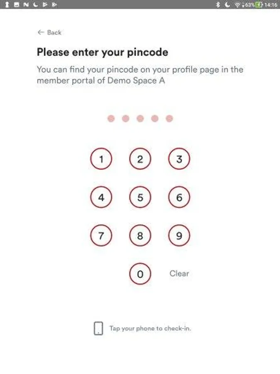Hit the 0 key on the keypad

[140, 274]
